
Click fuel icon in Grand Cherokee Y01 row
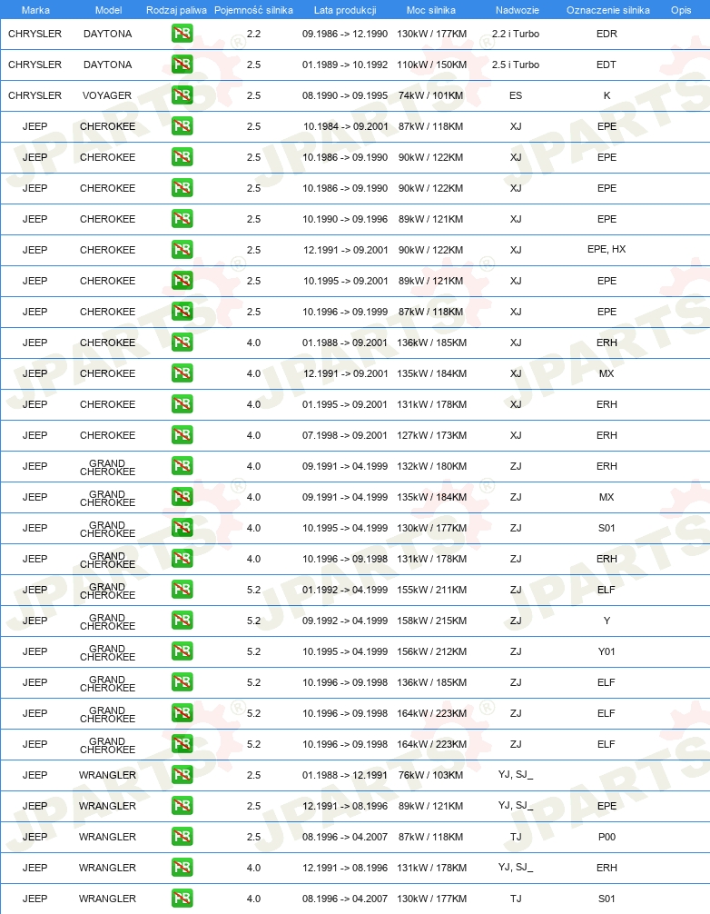coord(182,651)
